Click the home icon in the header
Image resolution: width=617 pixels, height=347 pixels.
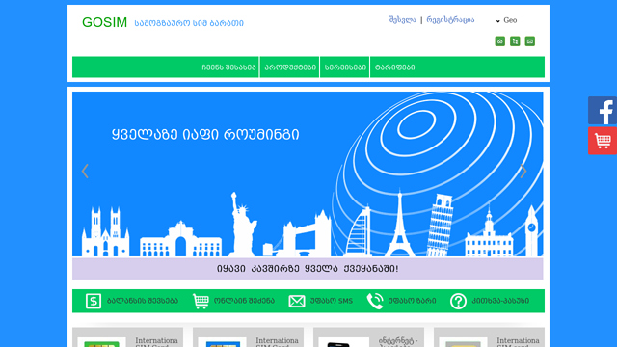click(x=499, y=41)
